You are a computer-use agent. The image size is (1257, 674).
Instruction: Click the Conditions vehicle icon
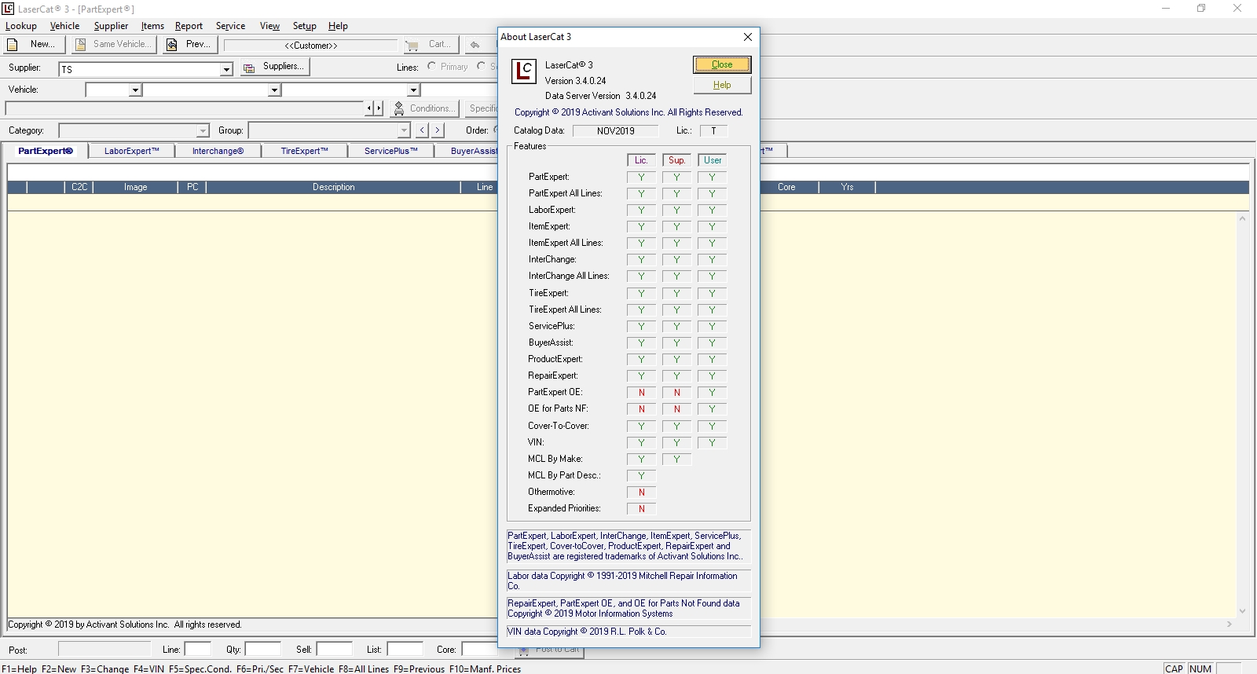[399, 108]
